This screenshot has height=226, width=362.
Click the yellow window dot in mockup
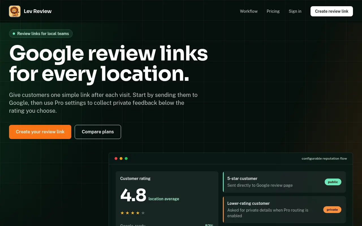(x=121, y=158)
